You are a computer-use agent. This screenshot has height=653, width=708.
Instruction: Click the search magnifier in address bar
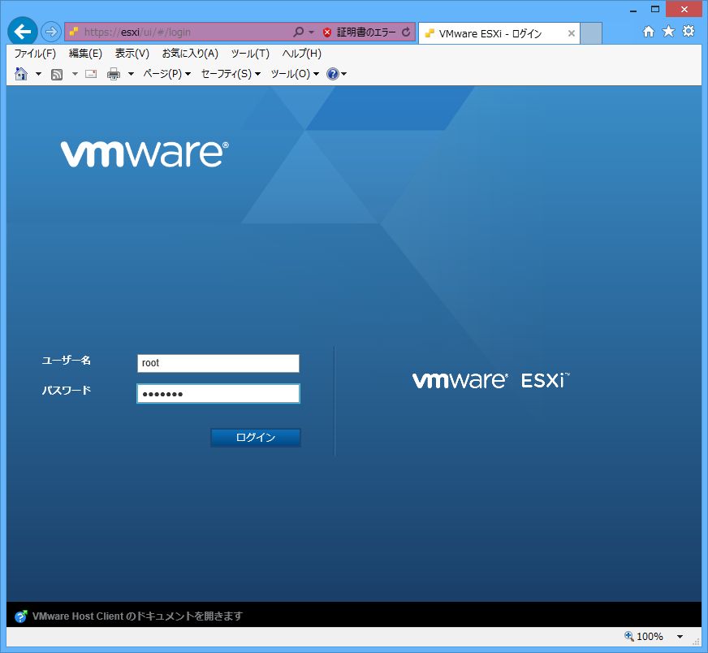tap(298, 32)
